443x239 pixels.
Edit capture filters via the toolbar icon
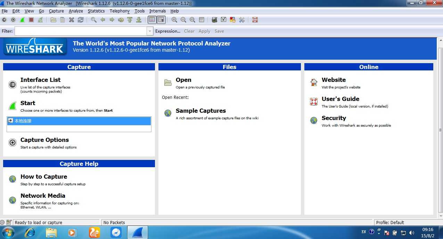pyautogui.click(x=214, y=20)
